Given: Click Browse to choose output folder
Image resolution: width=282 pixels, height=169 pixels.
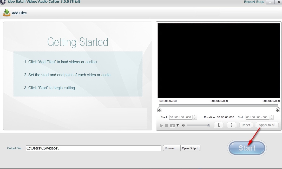Looking at the screenshot, I should (172, 148).
